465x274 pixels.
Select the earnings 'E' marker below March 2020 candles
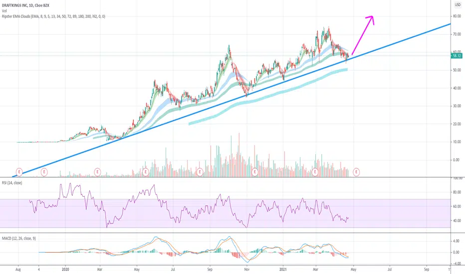(x=97, y=171)
